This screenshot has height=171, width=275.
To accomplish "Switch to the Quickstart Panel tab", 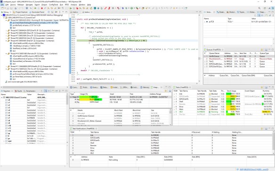I will pyautogui.click(x=37, y=12).
